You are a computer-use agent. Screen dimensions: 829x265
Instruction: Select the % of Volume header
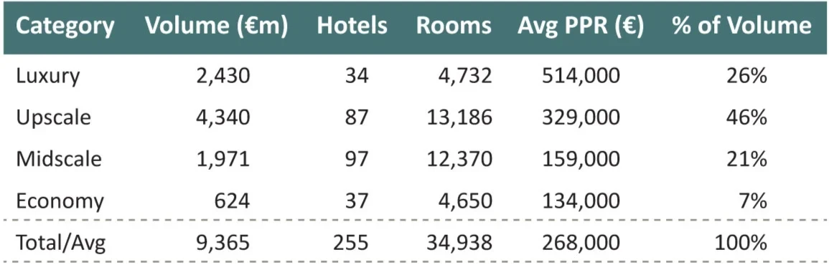(x=741, y=26)
